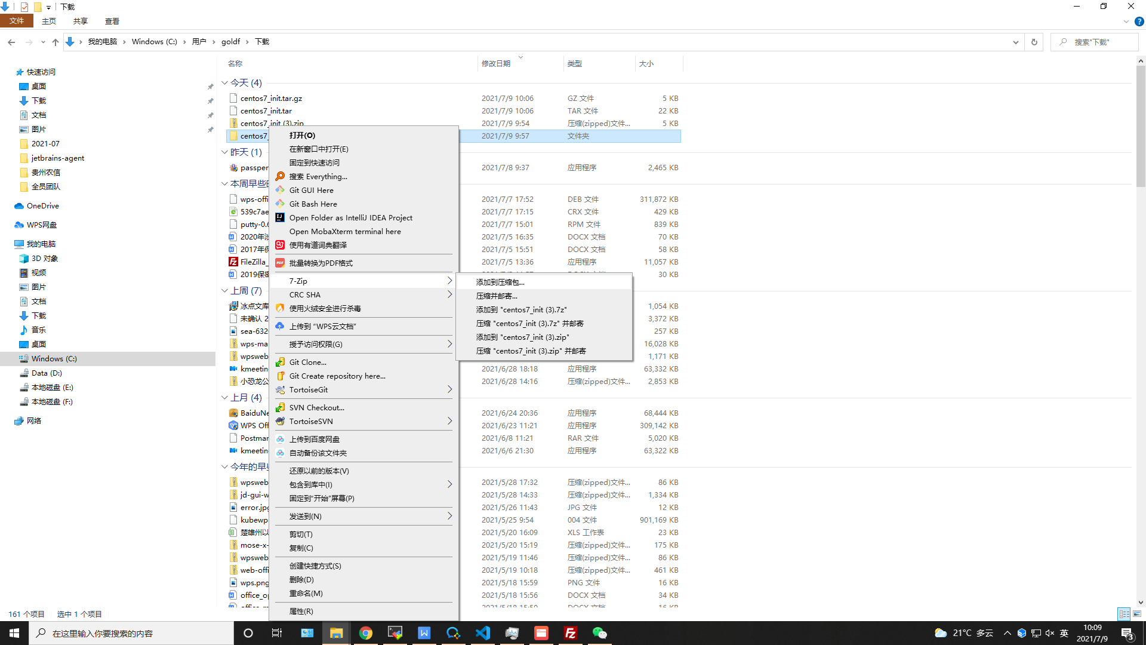Choose 添加到 "centos7_init (3).7z"
1146x645 pixels.
pyautogui.click(x=544, y=309)
